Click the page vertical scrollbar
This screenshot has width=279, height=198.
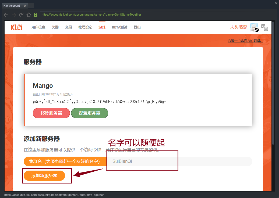click(273, 84)
